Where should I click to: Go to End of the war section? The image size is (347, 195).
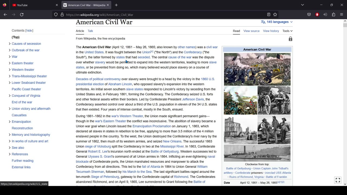tap(22, 102)
